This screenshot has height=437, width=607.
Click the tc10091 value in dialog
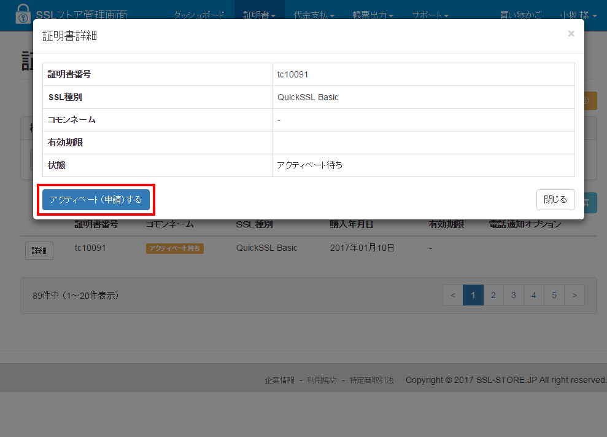coord(293,74)
